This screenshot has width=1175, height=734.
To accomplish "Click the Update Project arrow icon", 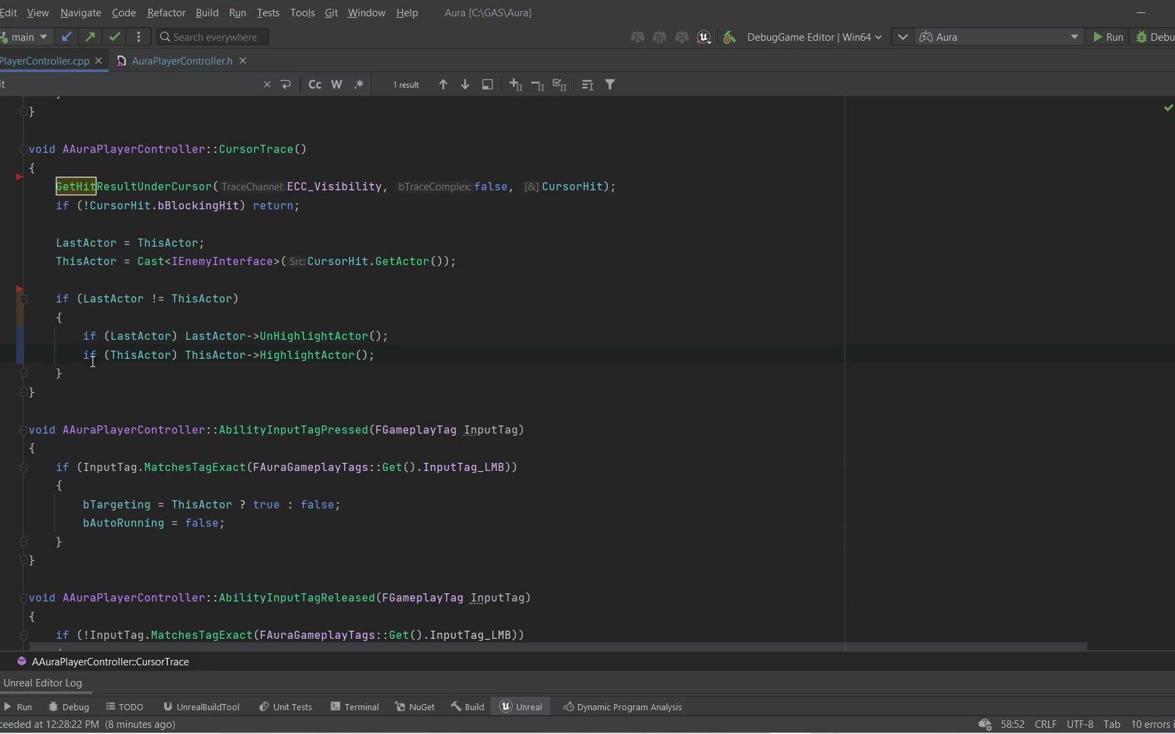I will 66,37.
